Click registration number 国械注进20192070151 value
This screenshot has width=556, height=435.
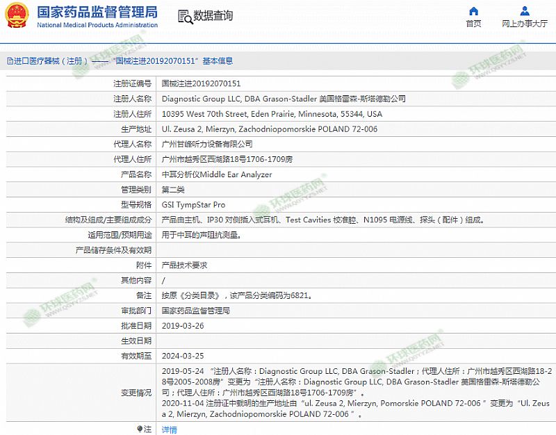[x=201, y=83]
